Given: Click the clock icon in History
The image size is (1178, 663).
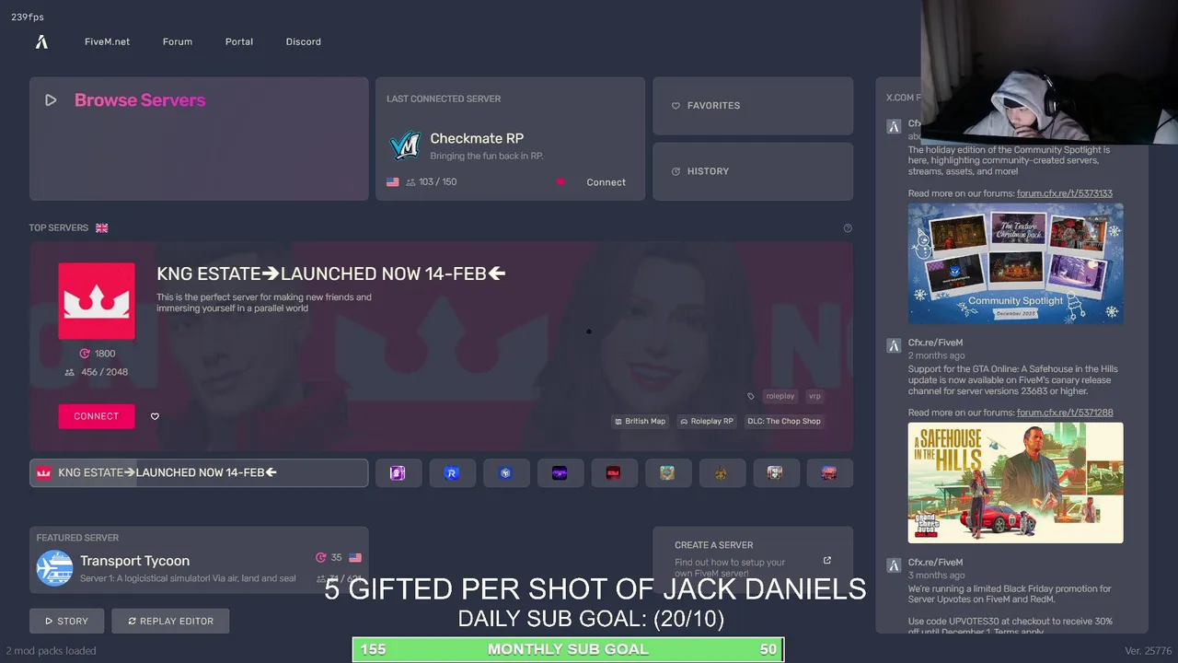Looking at the screenshot, I should 676,171.
